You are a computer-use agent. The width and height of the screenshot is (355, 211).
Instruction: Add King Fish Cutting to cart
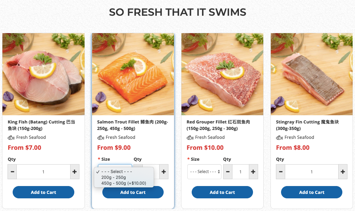click(43, 192)
